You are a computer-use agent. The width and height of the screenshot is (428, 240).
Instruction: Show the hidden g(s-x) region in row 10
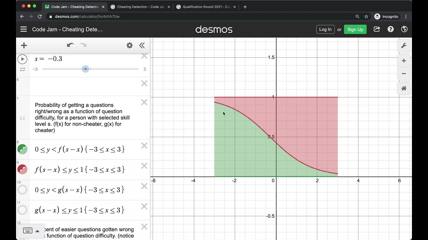pyautogui.click(x=22, y=190)
